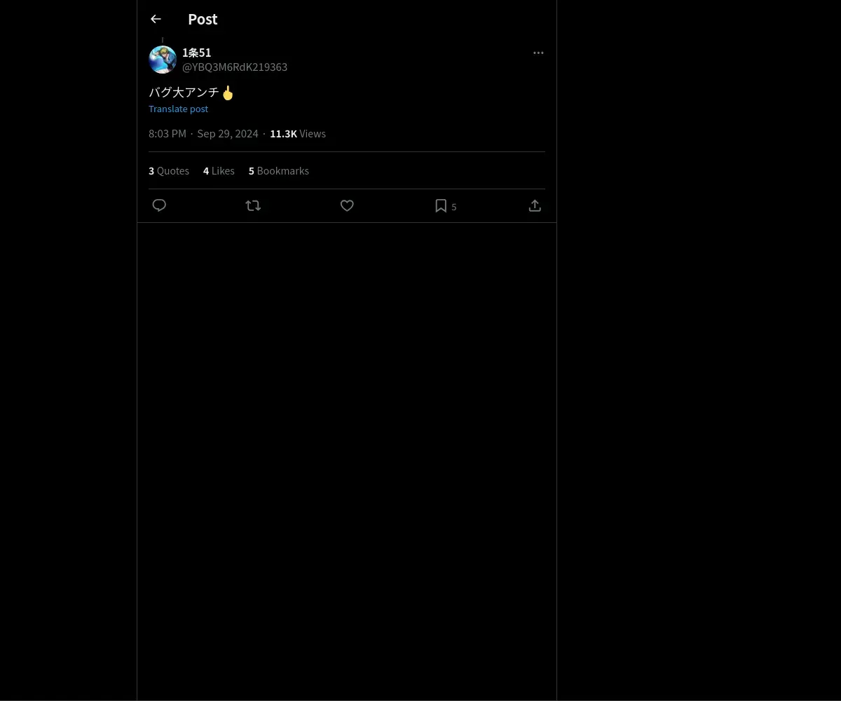Screen dimensions: 841x701
Task: Open the handle @YBQ3M6RdK219363
Action: pos(235,67)
